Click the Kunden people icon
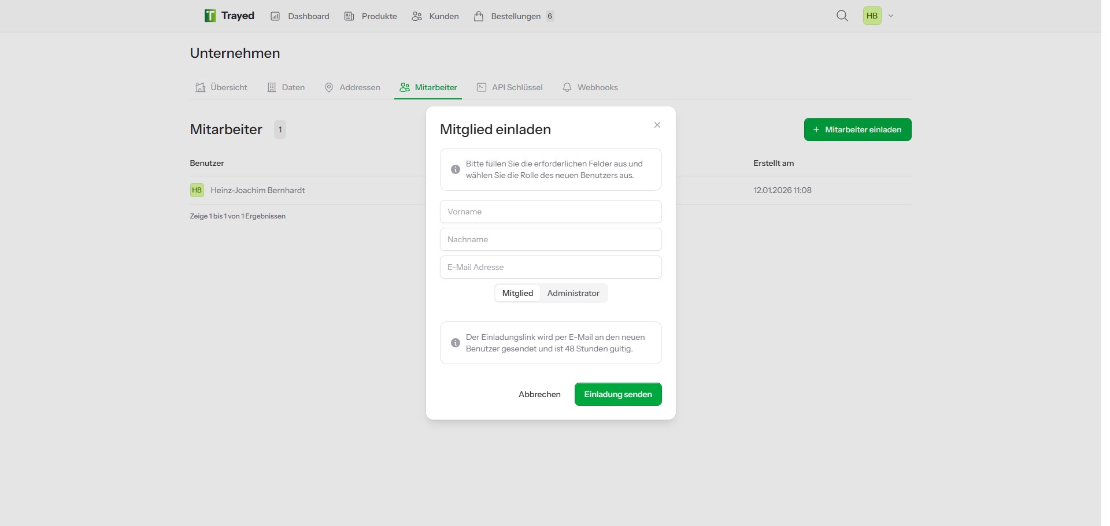Image resolution: width=1110 pixels, height=526 pixels. coord(417,16)
